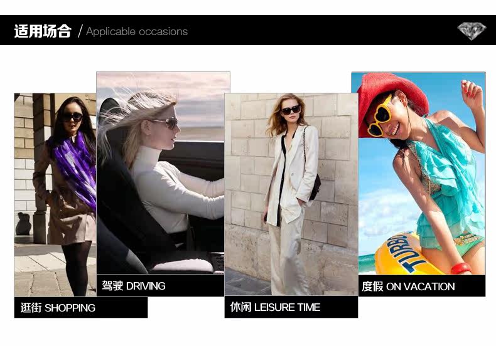Click the black shoulder bag on leisure woman
Viewport: 496px width, 346px height.
315,187
